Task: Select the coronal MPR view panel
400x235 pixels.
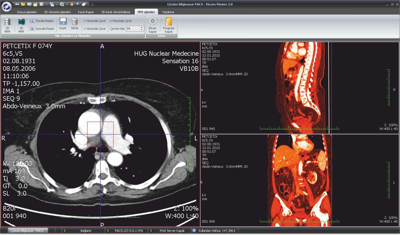Action: click(300, 180)
